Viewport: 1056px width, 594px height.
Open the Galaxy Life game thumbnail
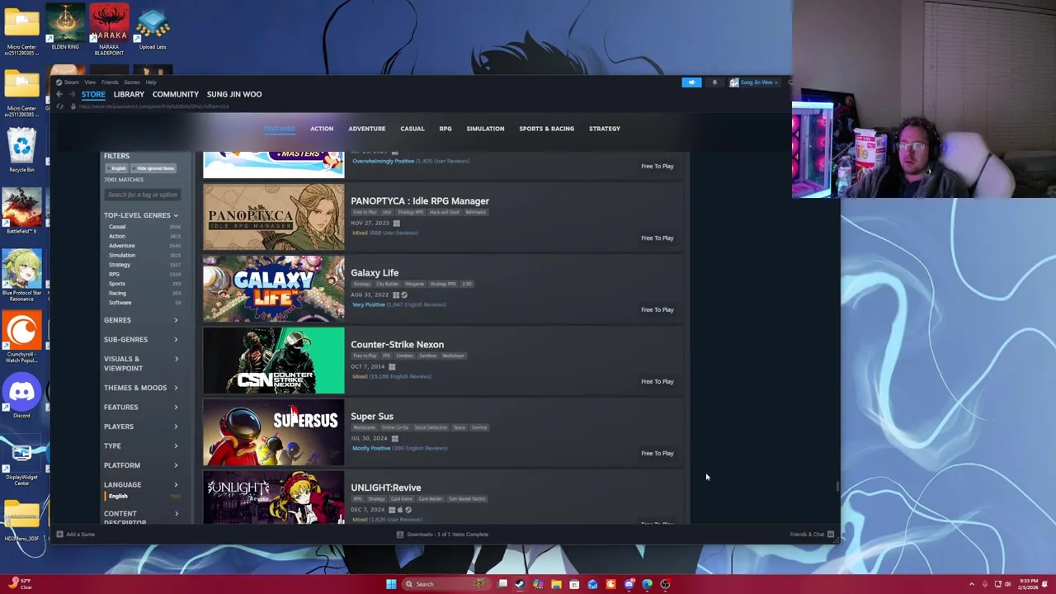pos(274,289)
